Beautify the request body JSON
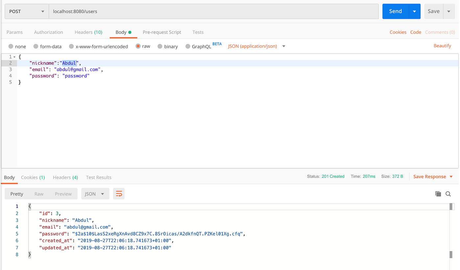 (x=442, y=46)
